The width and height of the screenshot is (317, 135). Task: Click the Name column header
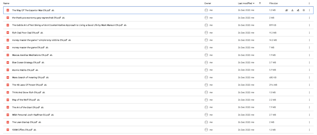pyautogui.click(x=6, y=3)
